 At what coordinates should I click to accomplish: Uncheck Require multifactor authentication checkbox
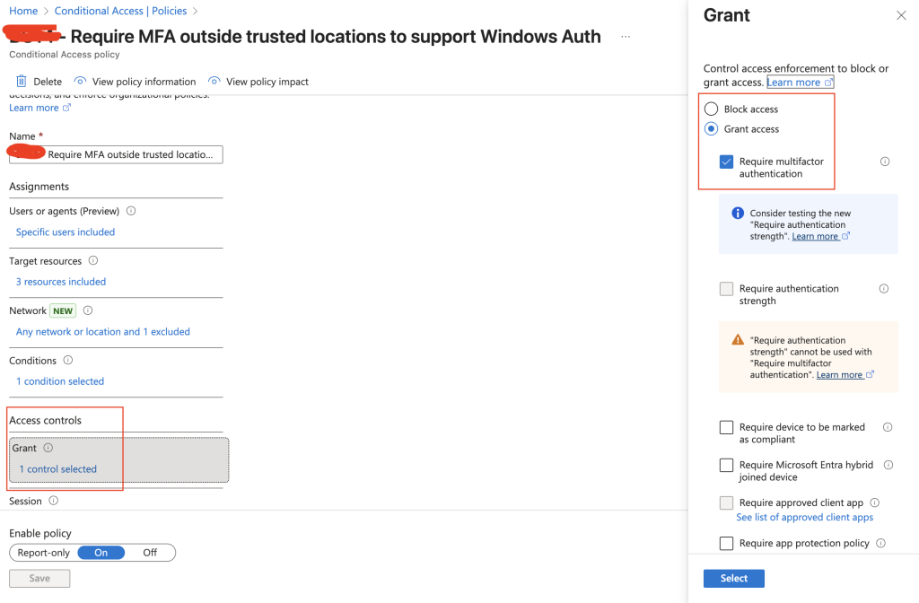[727, 162]
